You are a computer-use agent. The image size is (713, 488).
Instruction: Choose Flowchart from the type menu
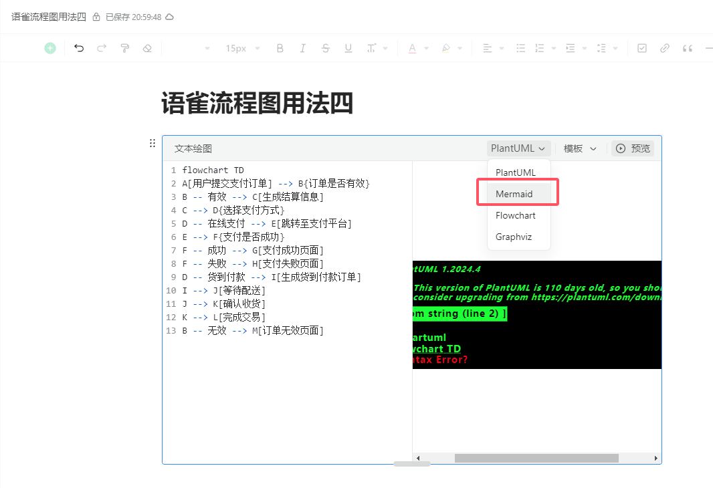tap(519, 215)
